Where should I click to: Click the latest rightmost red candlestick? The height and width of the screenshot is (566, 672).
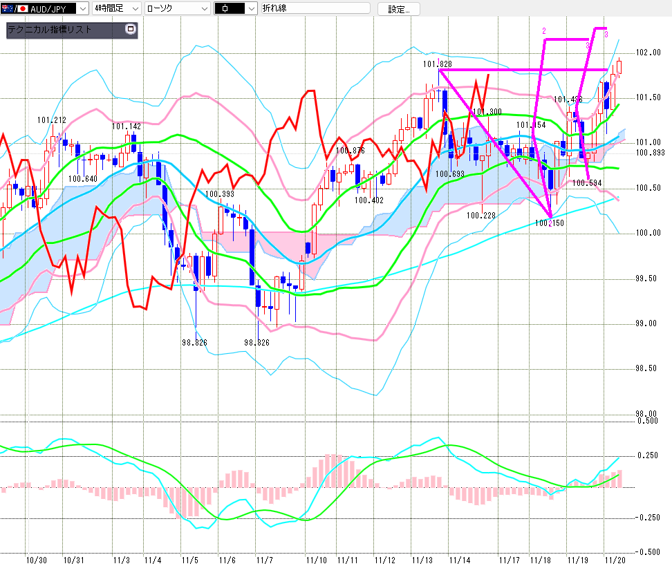(619, 67)
